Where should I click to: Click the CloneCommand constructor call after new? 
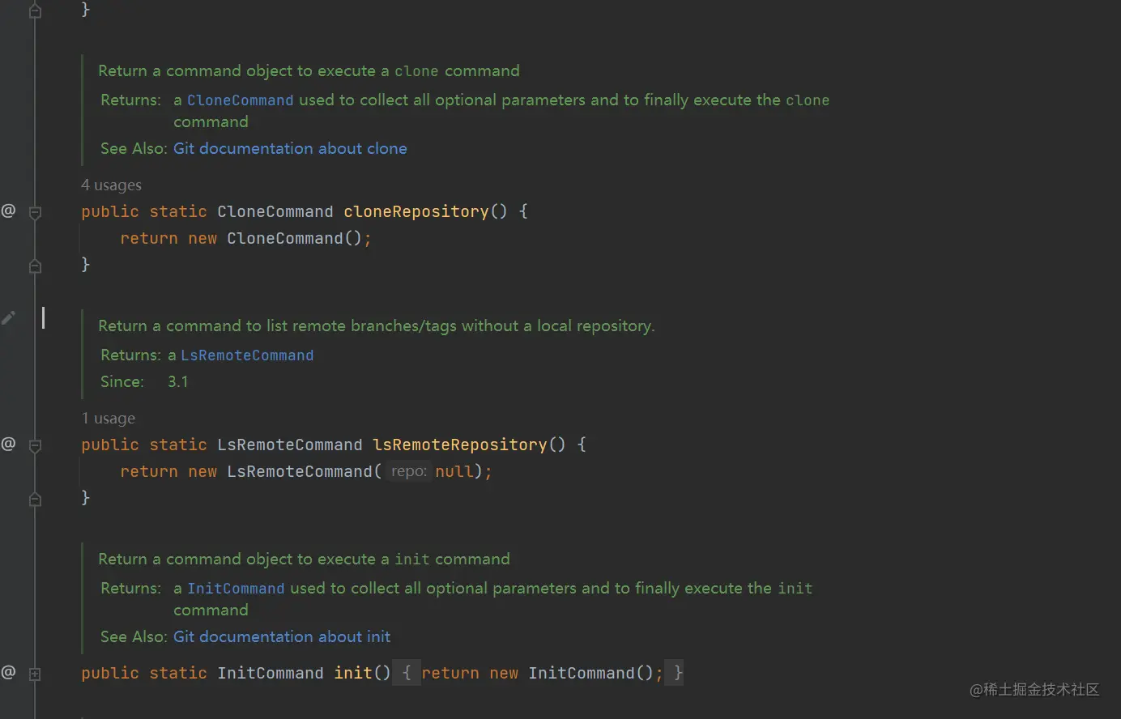[x=285, y=238]
